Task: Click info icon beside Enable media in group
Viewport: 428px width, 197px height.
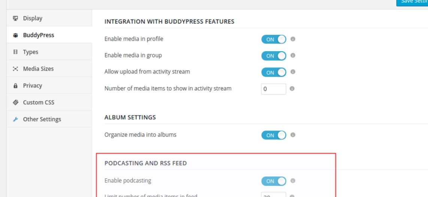Action: (x=293, y=55)
